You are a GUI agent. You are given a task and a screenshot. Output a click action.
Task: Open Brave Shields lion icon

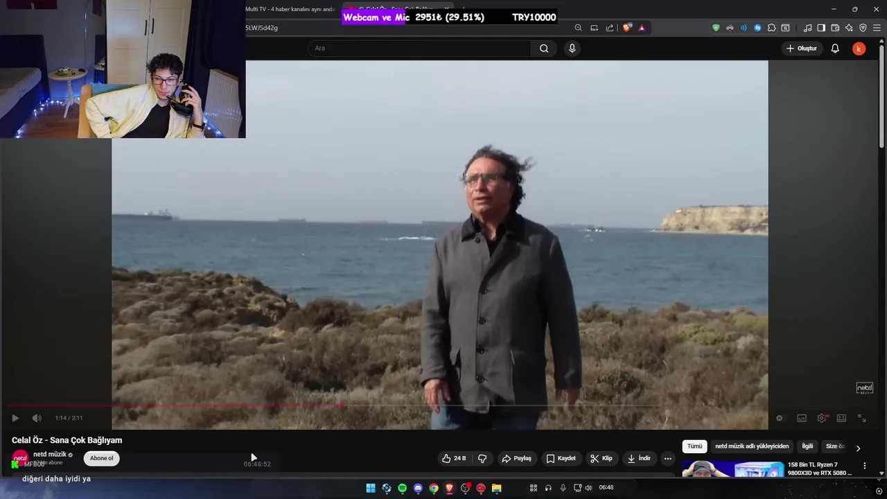click(627, 28)
